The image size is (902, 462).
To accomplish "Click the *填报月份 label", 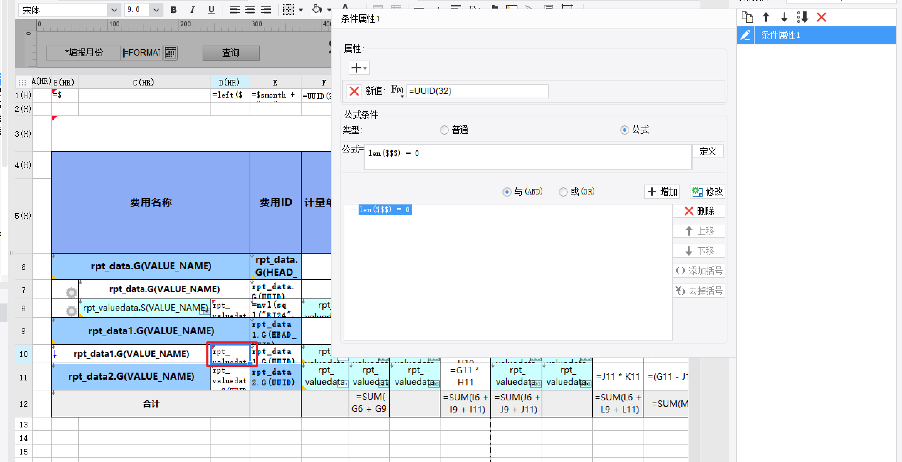I will coord(84,53).
